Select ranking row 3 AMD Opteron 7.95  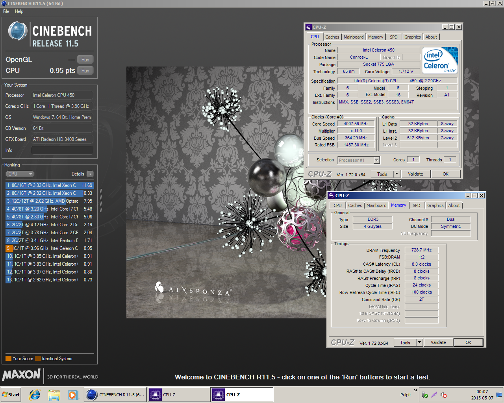[50, 201]
